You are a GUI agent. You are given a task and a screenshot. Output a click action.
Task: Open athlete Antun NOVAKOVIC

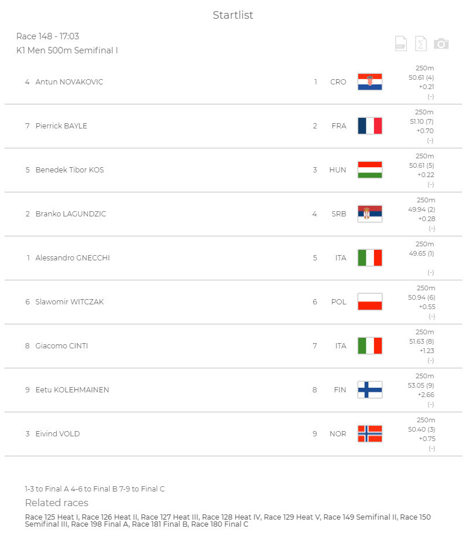click(69, 82)
